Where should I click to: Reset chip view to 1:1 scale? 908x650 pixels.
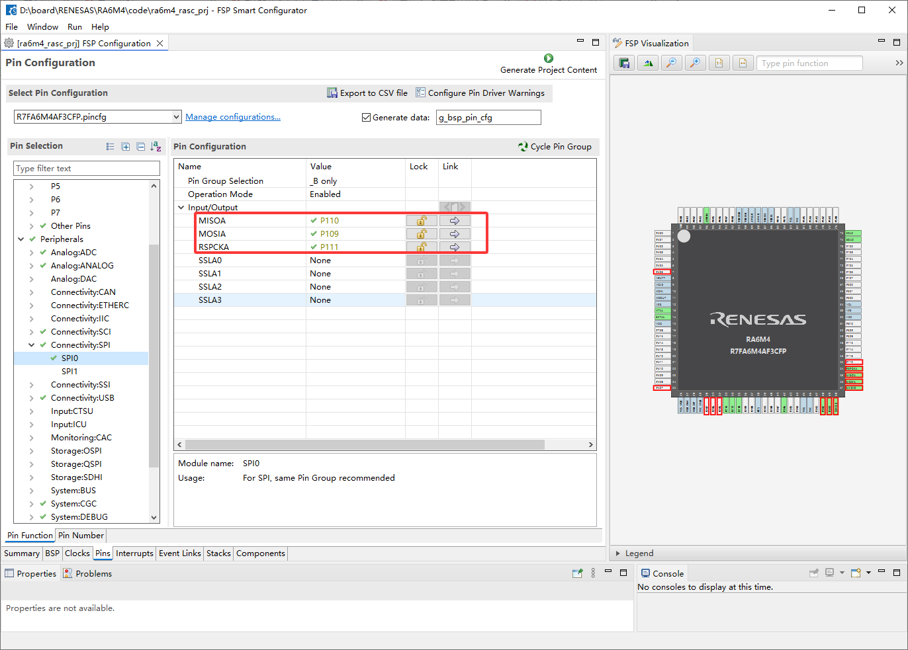pyautogui.click(x=719, y=63)
